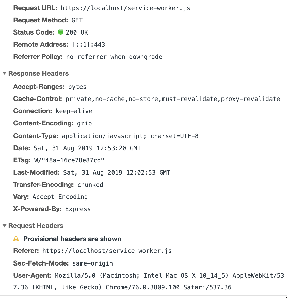Collapse the Request Headers section triangle
The image size is (287, 298).
tap(4, 226)
